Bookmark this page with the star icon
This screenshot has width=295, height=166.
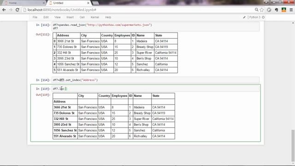tap(262, 10)
